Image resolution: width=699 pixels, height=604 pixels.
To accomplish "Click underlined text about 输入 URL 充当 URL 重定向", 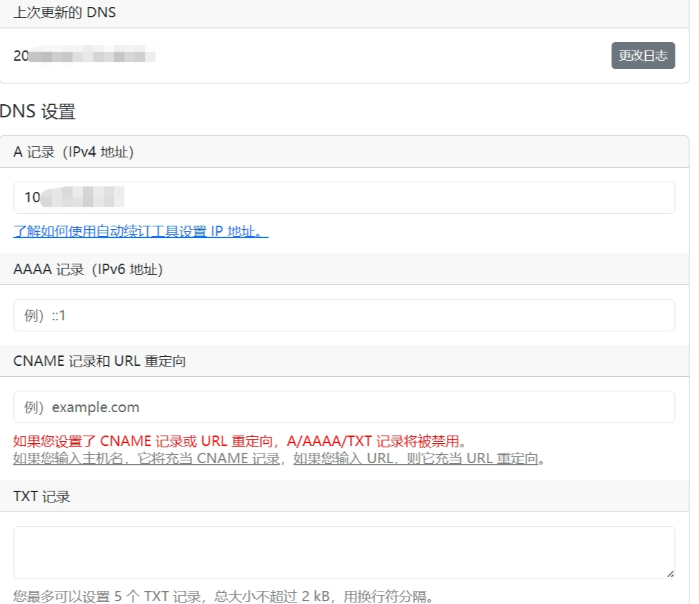I will [415, 458].
